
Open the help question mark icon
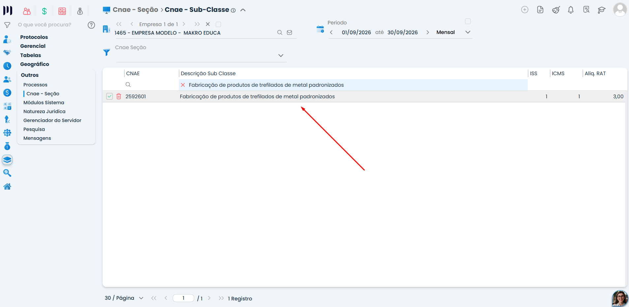pyautogui.click(x=91, y=25)
